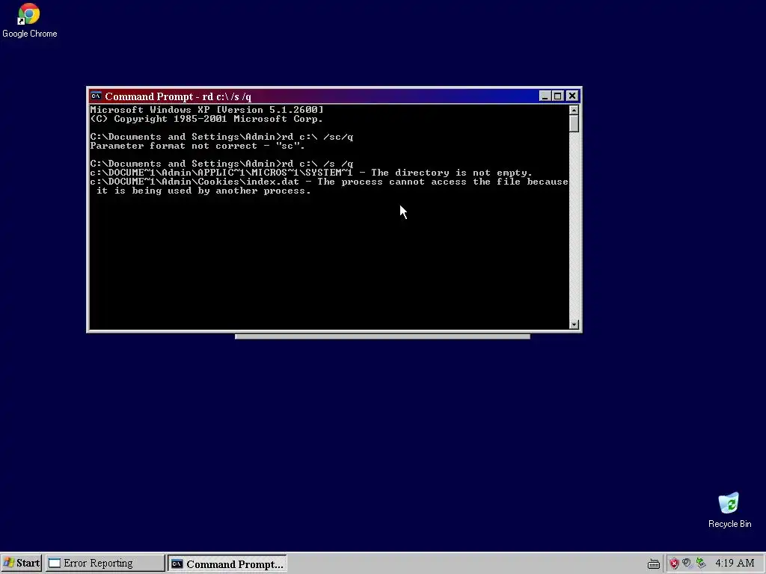
Task: Switch to Error Reporting taskbar button
Action: 105,564
